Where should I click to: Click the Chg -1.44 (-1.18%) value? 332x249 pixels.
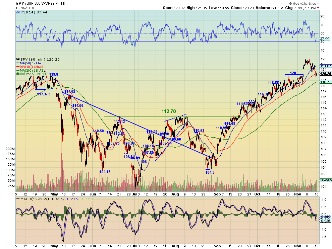click(301, 8)
